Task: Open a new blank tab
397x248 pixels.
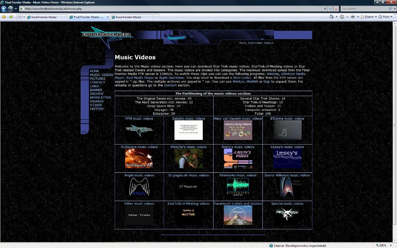Action: coord(156,17)
